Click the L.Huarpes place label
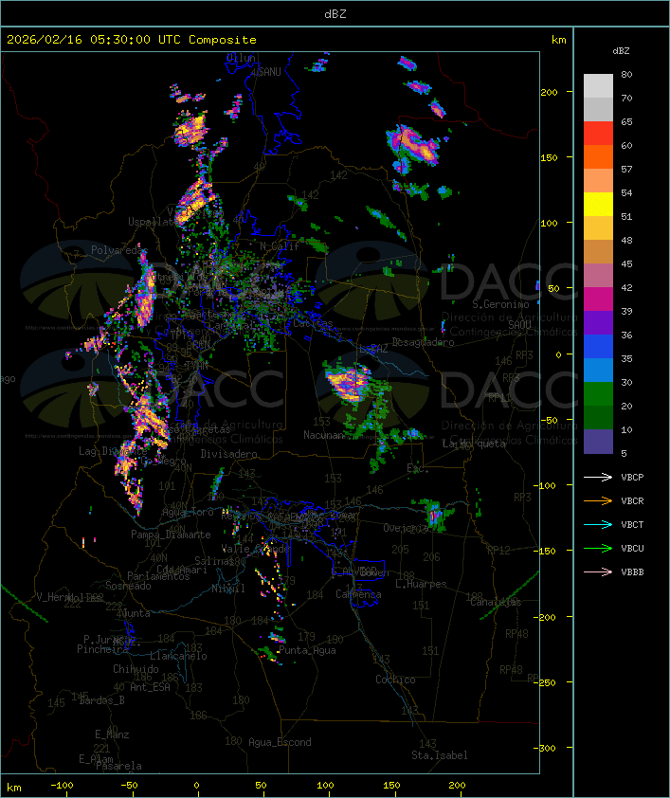This screenshot has width=670, height=798. click(x=421, y=584)
